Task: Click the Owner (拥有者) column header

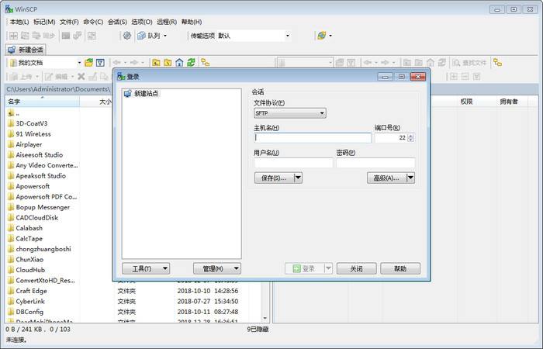Action: point(509,102)
